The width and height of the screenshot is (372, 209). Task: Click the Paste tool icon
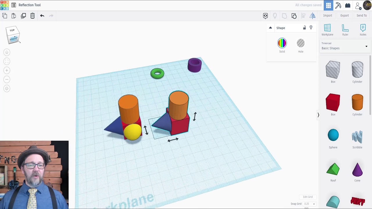click(14, 16)
